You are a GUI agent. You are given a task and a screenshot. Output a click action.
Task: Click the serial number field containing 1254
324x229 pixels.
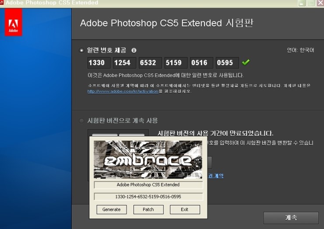(x=125, y=63)
